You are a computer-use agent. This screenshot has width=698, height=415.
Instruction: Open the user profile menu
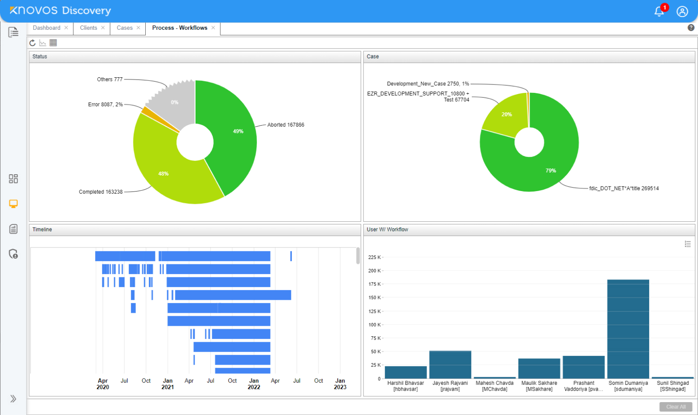(682, 12)
